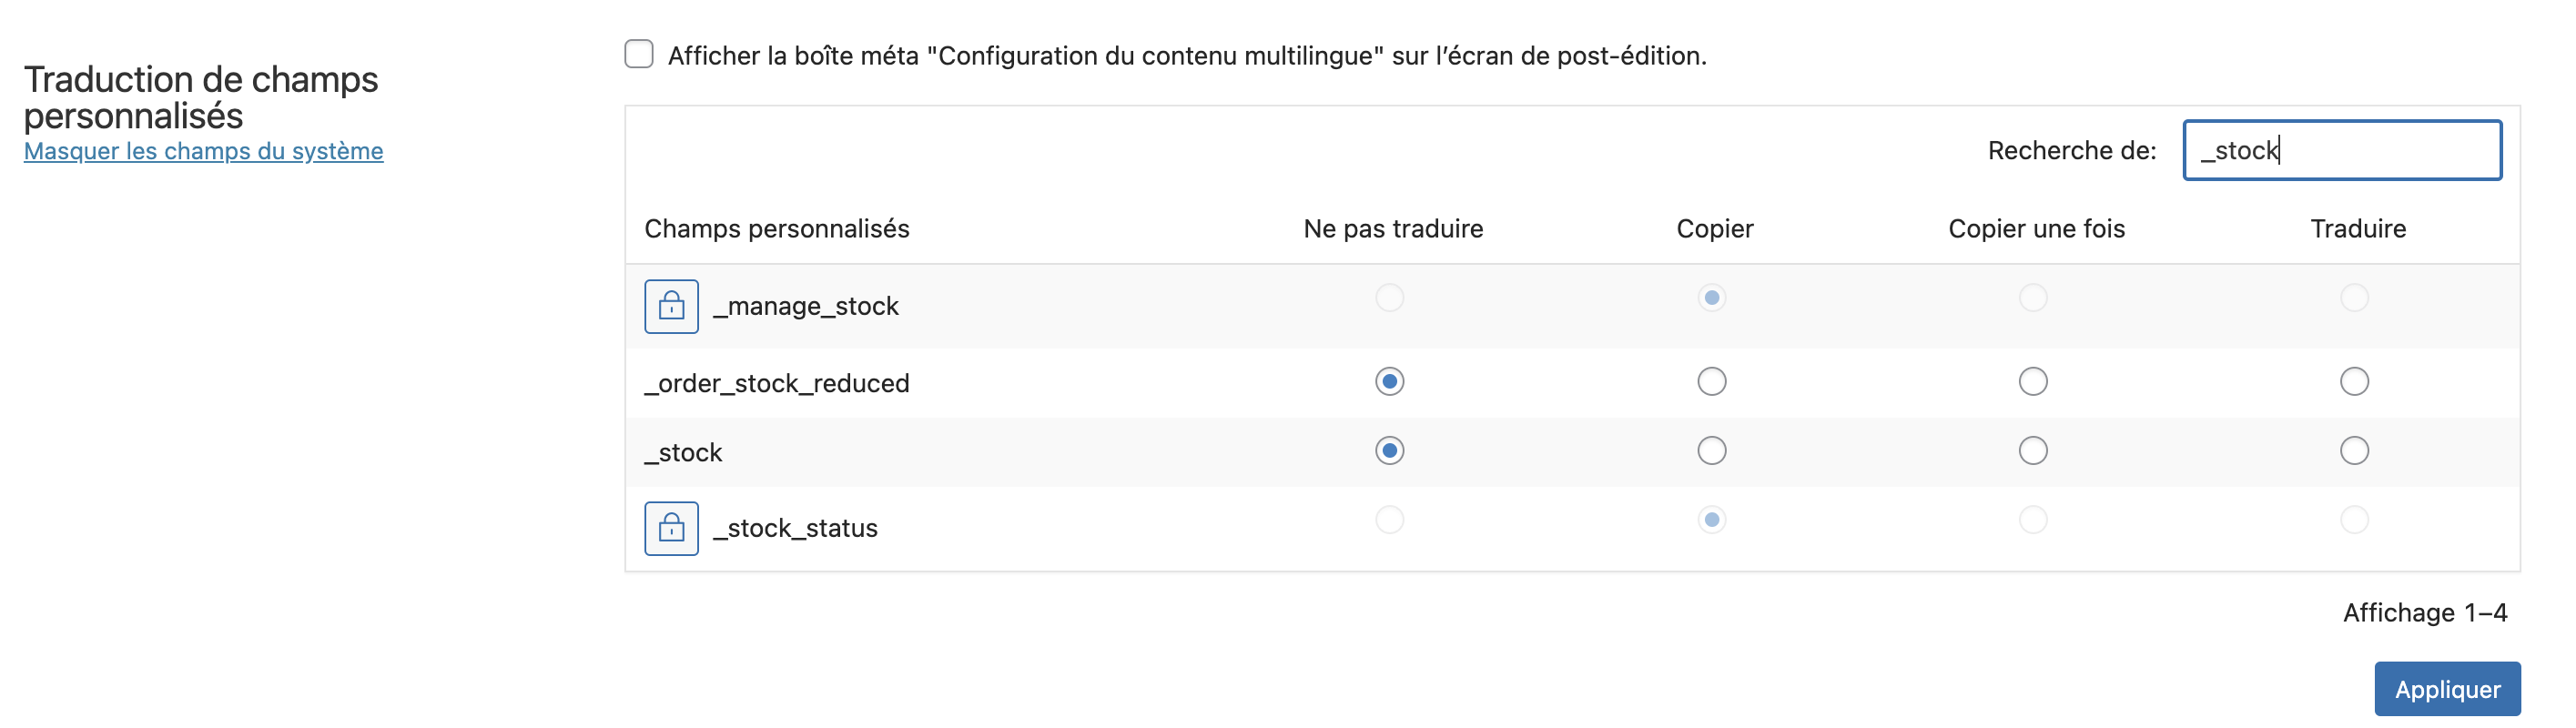Click the "Ne pas traduire" radio for _manage_stock
2576x728 pixels.
coord(1389,298)
